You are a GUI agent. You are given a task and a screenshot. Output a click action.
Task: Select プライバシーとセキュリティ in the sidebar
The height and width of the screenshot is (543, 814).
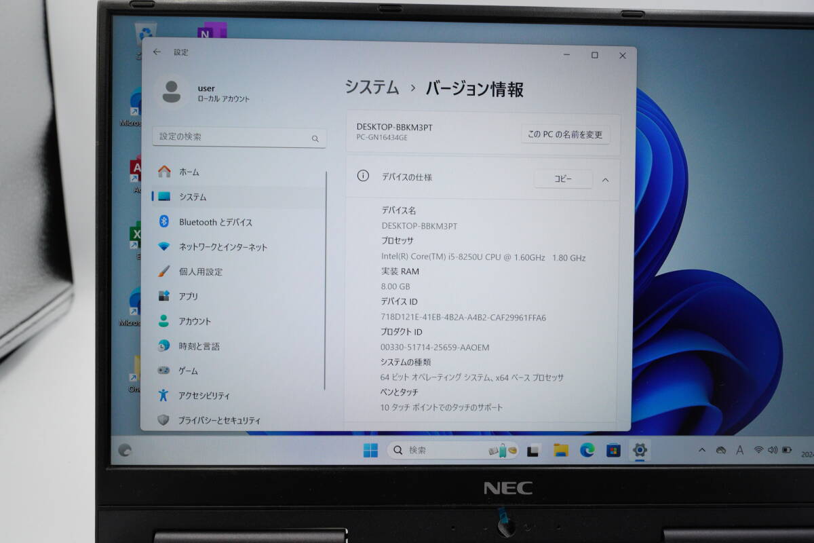pyautogui.click(x=217, y=419)
